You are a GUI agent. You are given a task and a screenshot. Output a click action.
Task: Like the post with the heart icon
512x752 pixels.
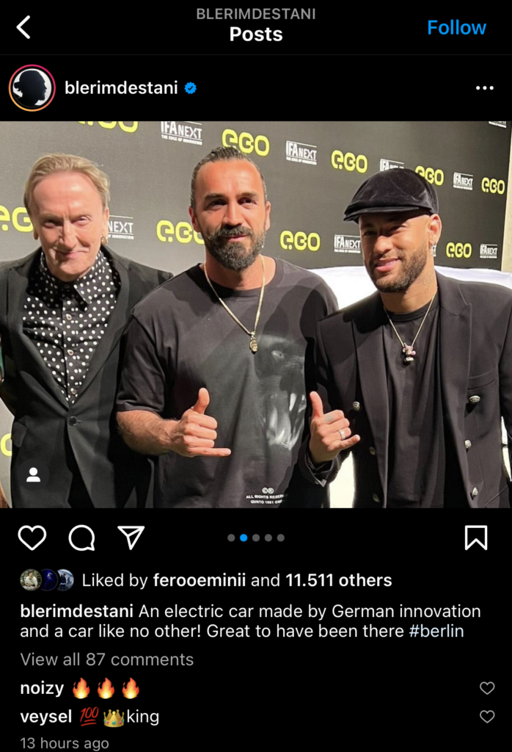click(32, 537)
